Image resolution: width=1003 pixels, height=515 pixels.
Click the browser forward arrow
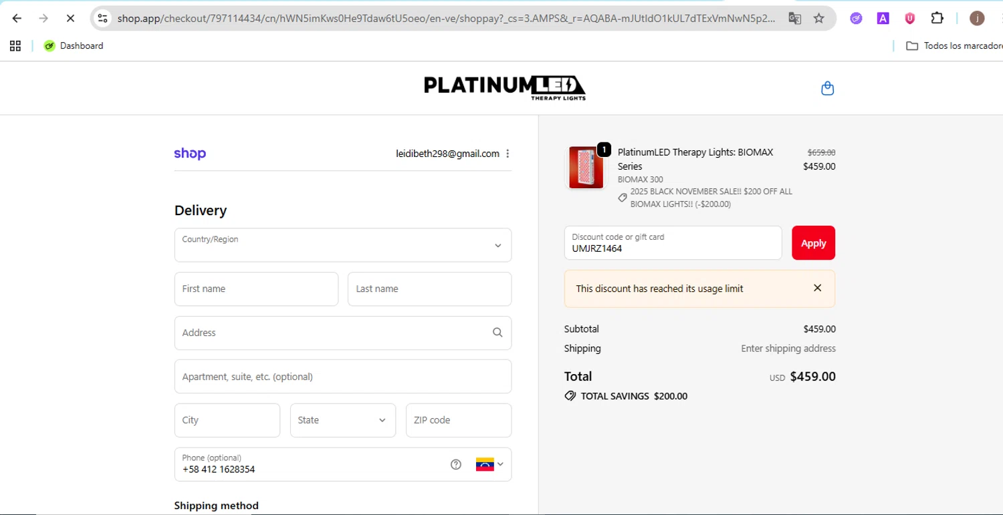pos(43,19)
